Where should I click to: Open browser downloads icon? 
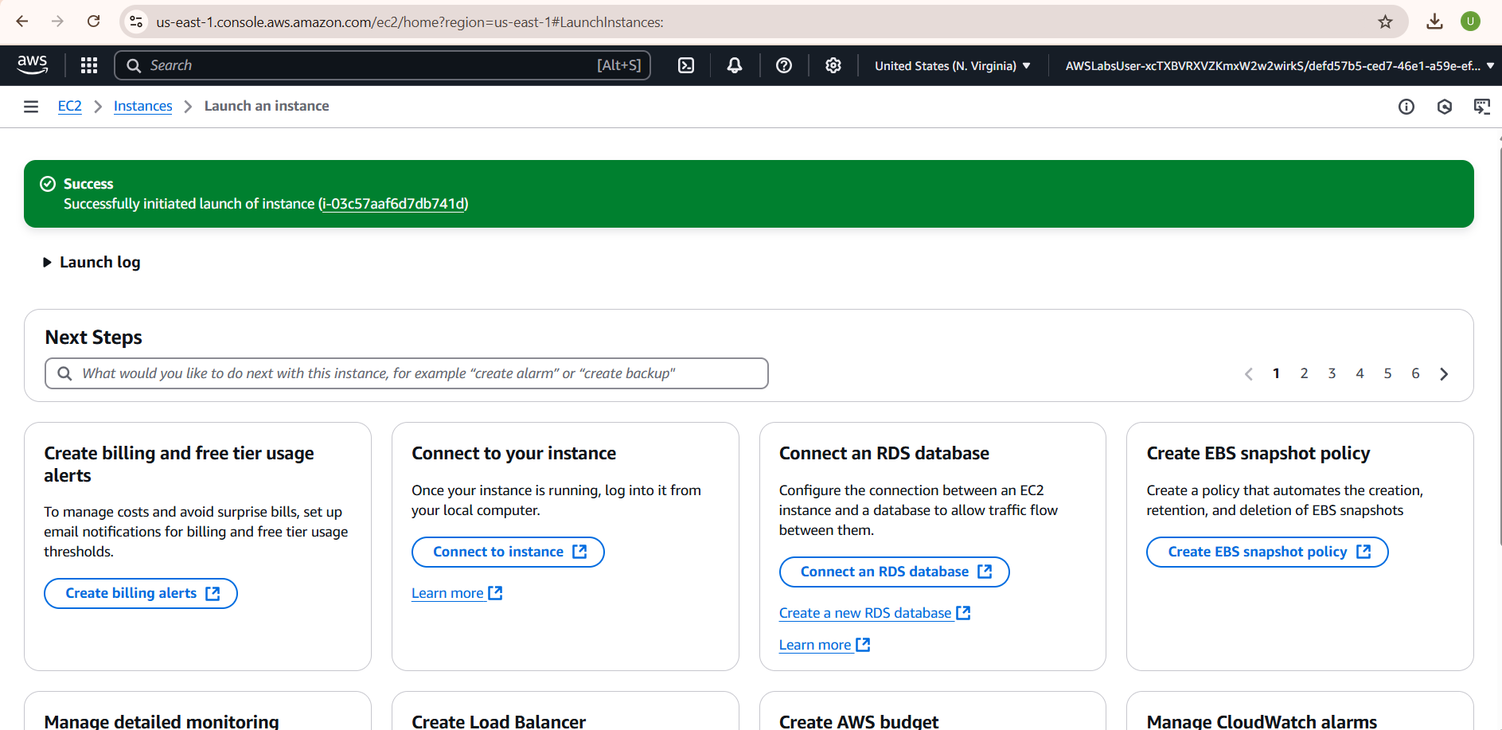pyautogui.click(x=1434, y=21)
